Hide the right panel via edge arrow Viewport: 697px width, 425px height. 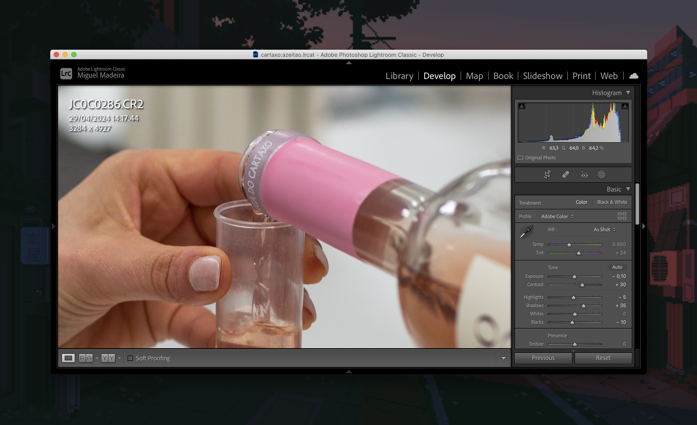pyautogui.click(x=644, y=226)
